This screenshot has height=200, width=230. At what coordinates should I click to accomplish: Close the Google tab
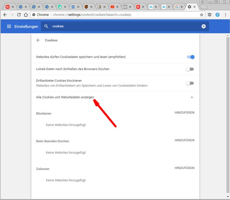pyautogui.click(x=182, y=7)
